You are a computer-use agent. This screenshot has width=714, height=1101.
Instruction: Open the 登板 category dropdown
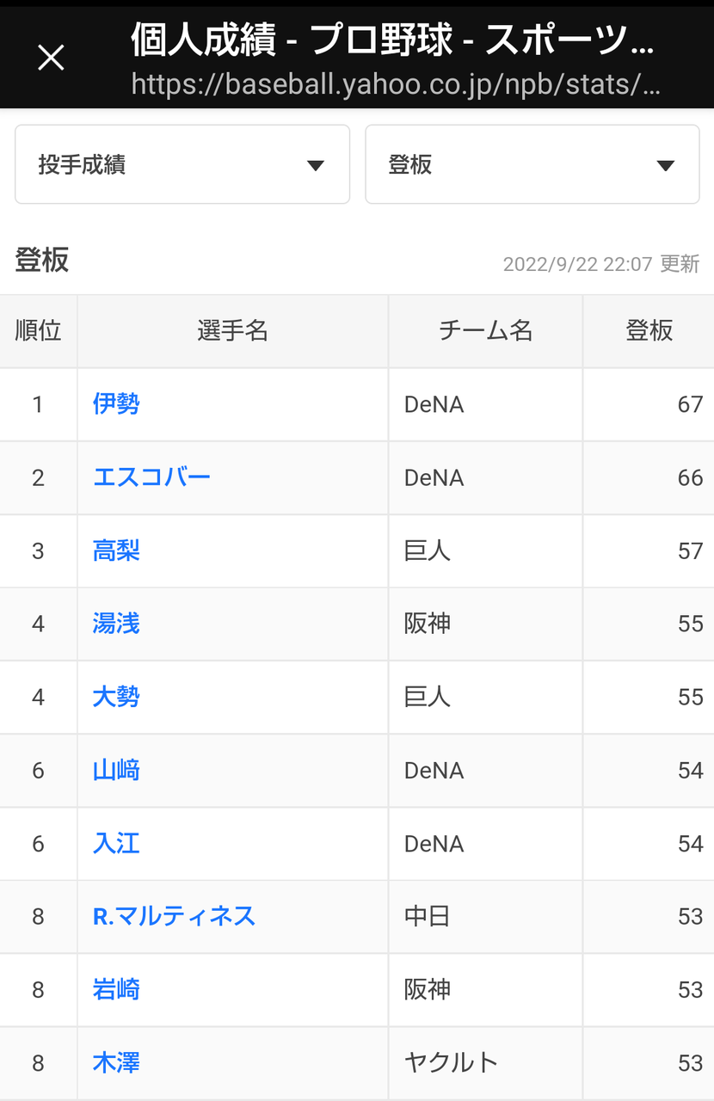[x=532, y=164]
